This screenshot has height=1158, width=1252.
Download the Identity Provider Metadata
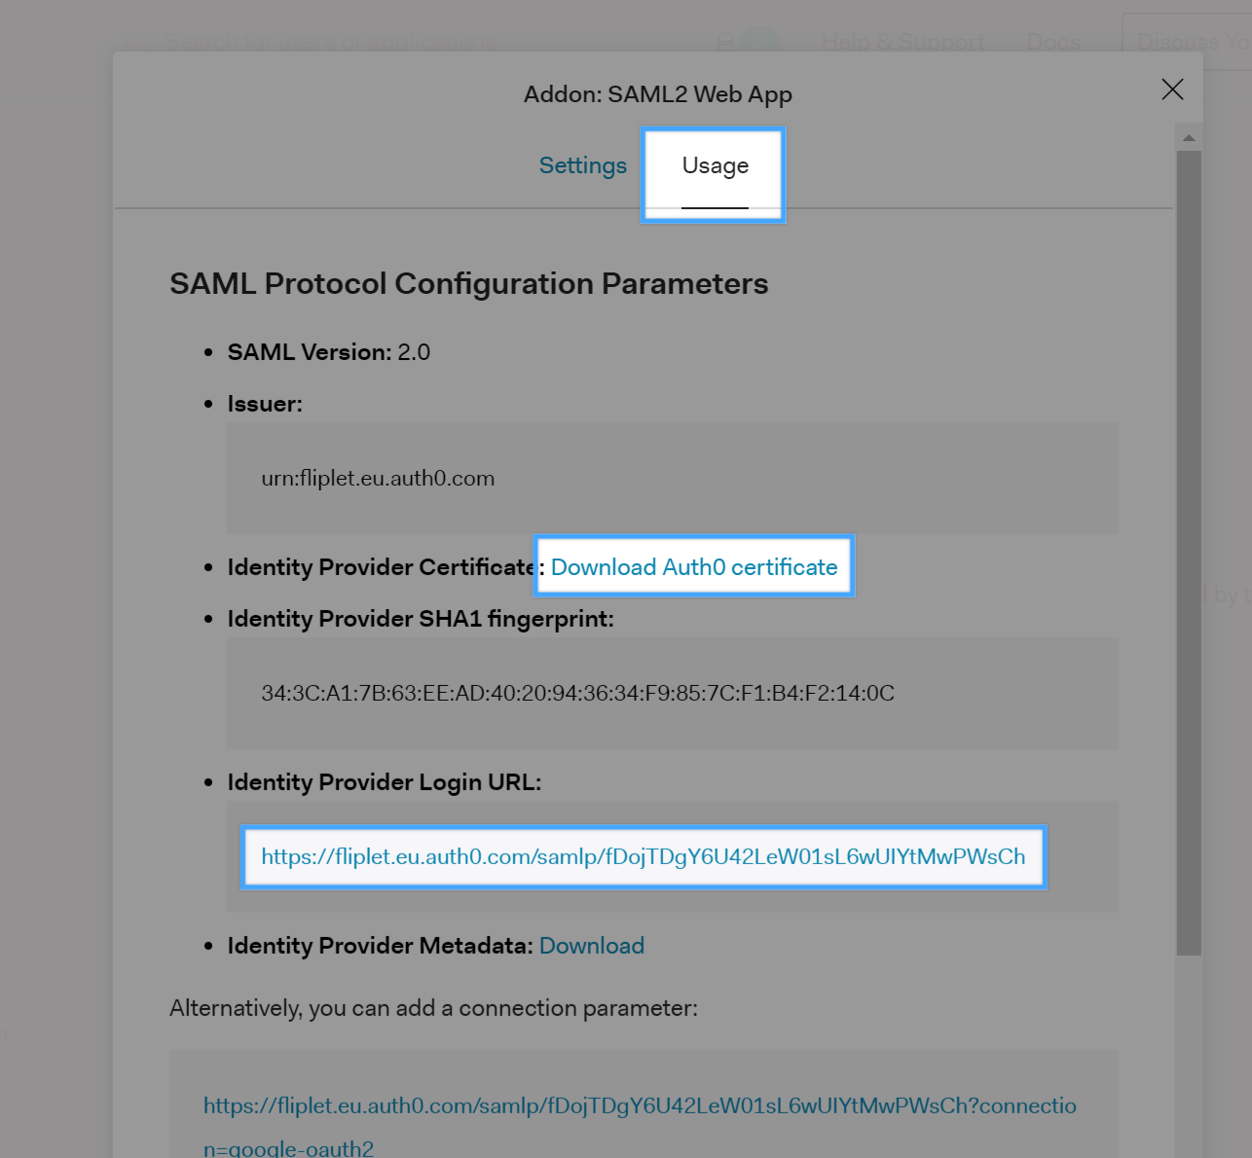(591, 945)
